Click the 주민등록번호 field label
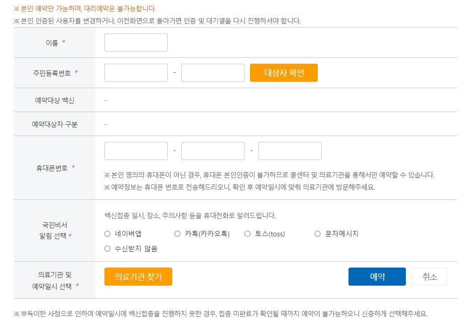 point(52,73)
